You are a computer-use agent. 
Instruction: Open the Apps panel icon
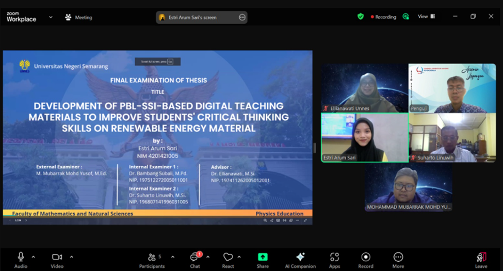pos(334,260)
